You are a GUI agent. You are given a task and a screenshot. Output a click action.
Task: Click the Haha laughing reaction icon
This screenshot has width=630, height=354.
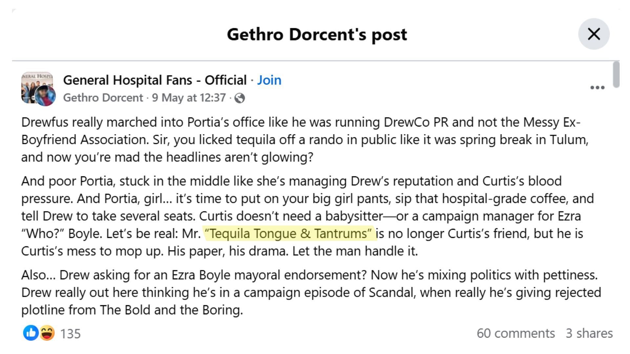[x=47, y=333]
